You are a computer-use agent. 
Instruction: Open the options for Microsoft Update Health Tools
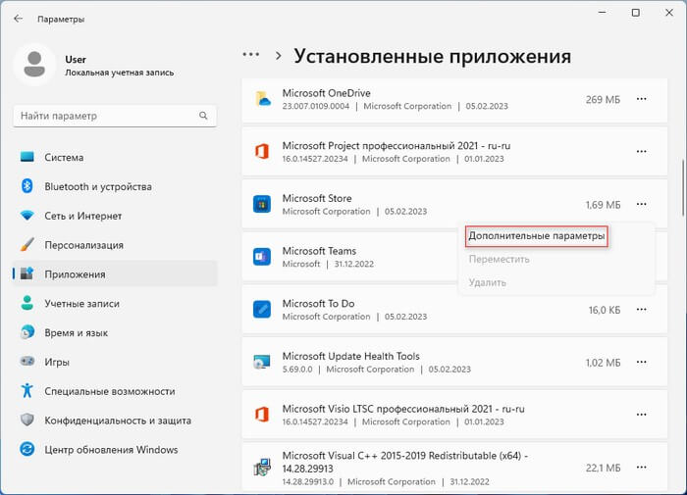click(x=642, y=362)
